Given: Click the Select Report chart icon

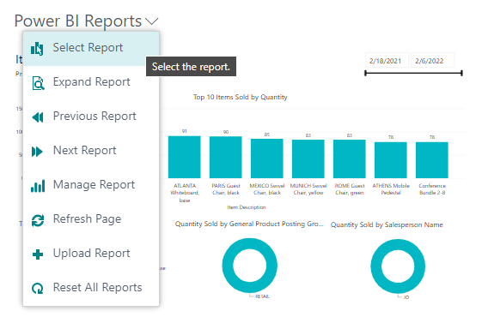Looking at the screenshot, I should click(37, 49).
